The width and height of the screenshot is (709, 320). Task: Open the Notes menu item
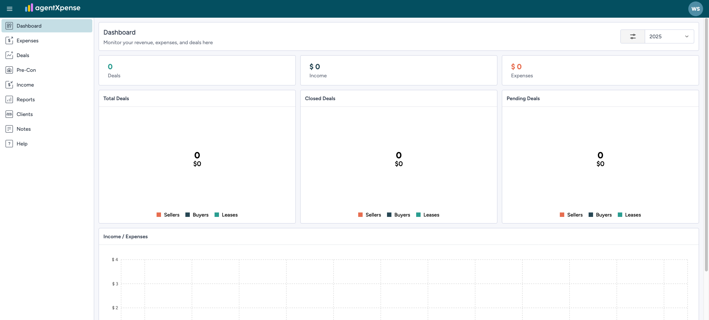[x=47, y=129]
